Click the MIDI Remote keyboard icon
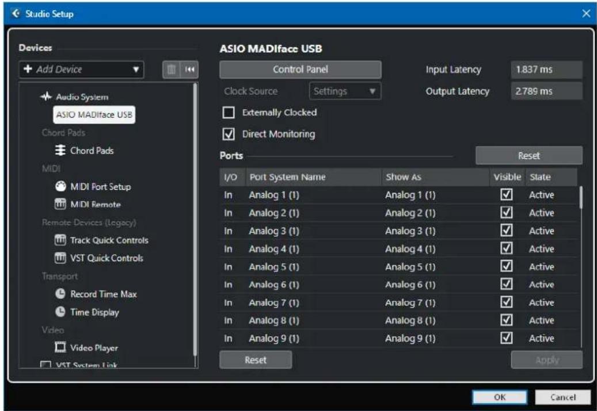The width and height of the screenshot is (597, 411). [x=60, y=204]
